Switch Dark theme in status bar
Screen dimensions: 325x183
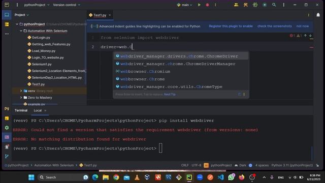coord(240,165)
